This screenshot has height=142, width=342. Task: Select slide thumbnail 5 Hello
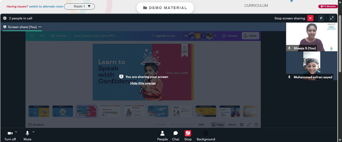tap(134, 111)
